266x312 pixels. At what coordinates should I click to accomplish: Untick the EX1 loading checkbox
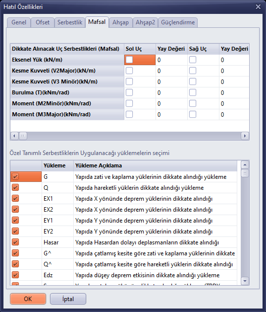(x=15, y=198)
